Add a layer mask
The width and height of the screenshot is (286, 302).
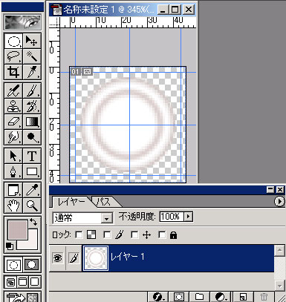[x=178, y=297]
